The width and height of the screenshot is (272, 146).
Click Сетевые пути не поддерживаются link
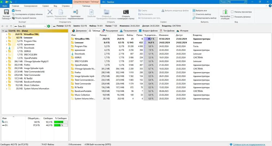click(249, 144)
